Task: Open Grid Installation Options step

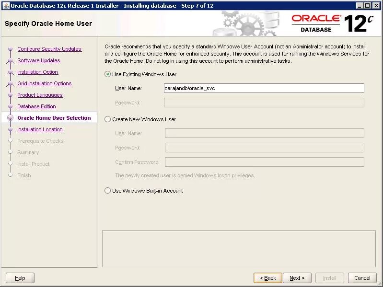Action: [45, 83]
